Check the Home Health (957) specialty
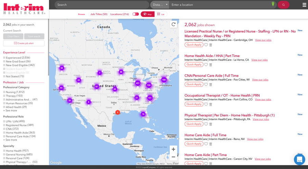The width and height of the screenshot is (308, 169). [4, 151]
